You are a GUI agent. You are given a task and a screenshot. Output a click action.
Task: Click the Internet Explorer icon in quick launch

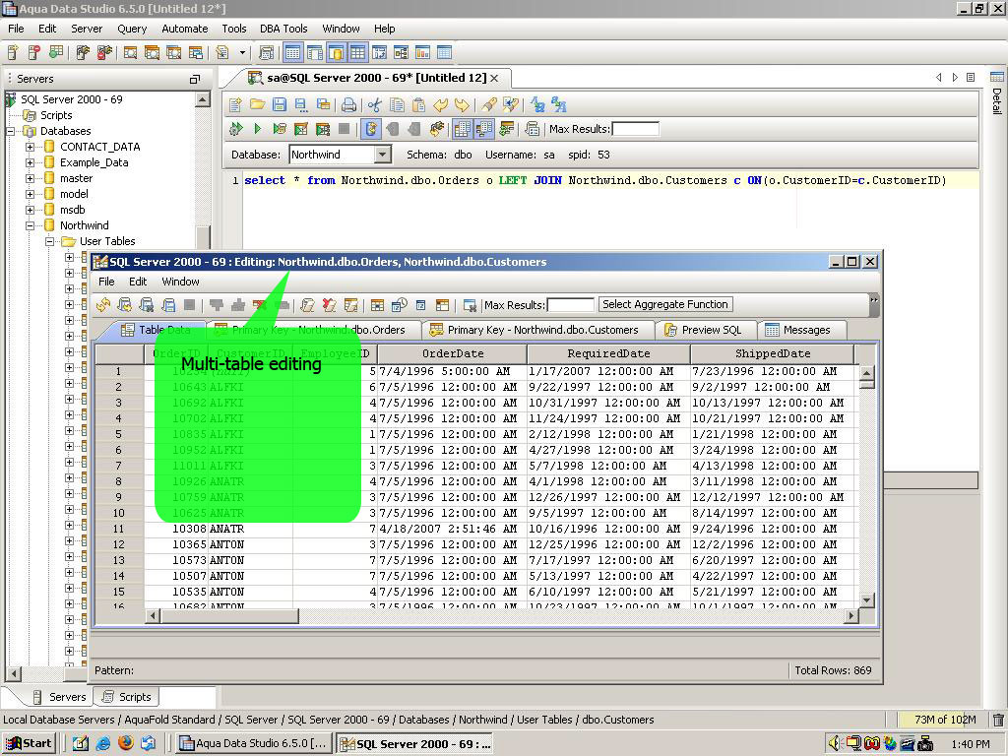click(x=102, y=743)
